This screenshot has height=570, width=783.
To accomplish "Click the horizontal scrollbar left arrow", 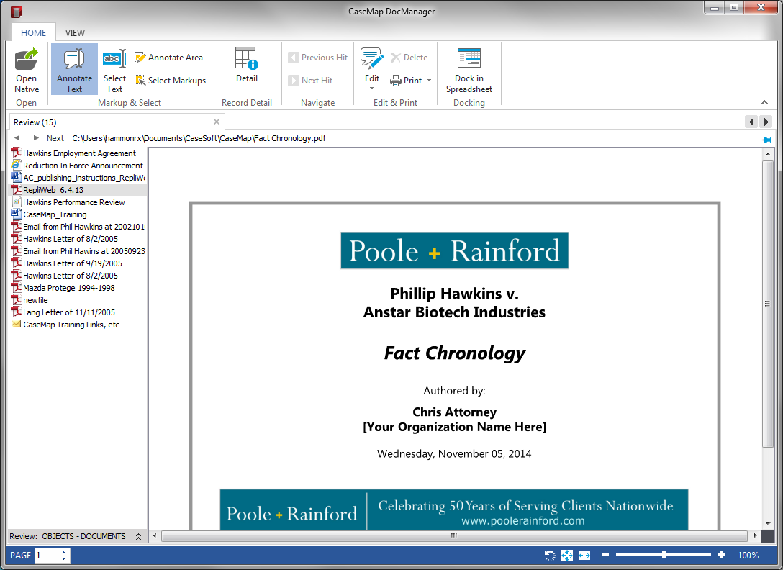I will click(155, 536).
